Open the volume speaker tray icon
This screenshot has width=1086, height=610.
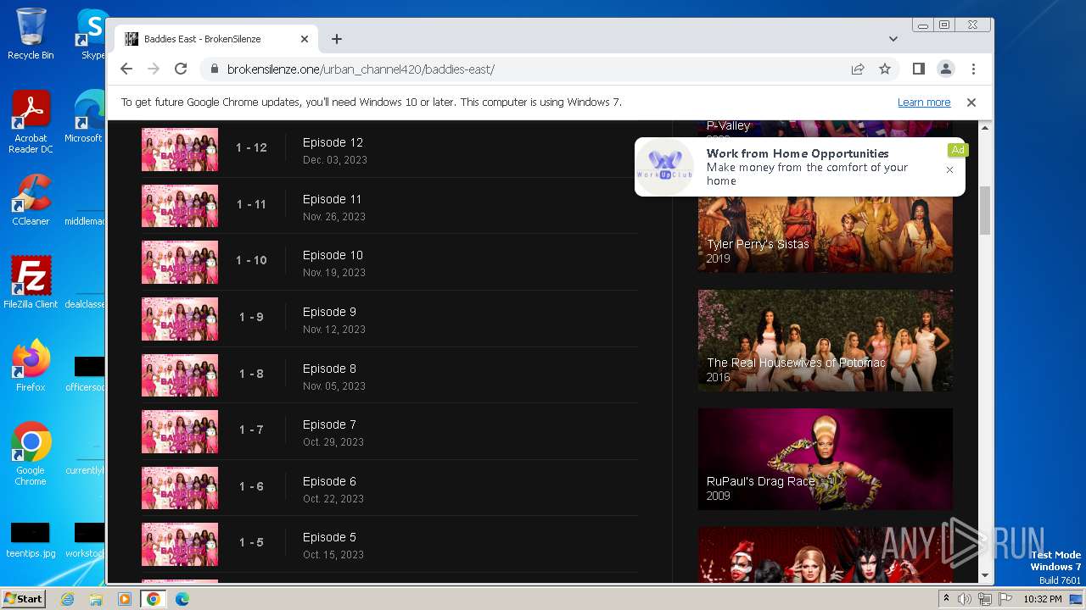click(965, 599)
